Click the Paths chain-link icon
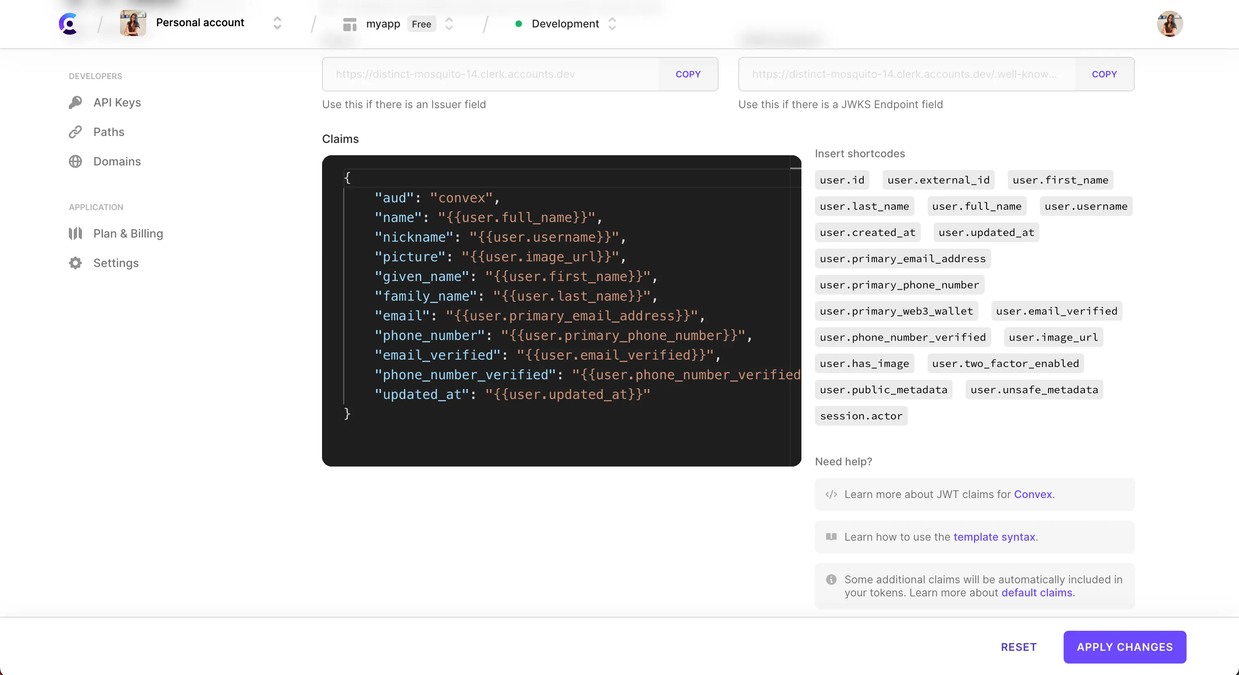 [75, 132]
